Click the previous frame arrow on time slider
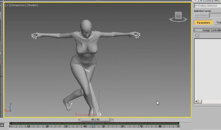 [79, 119]
